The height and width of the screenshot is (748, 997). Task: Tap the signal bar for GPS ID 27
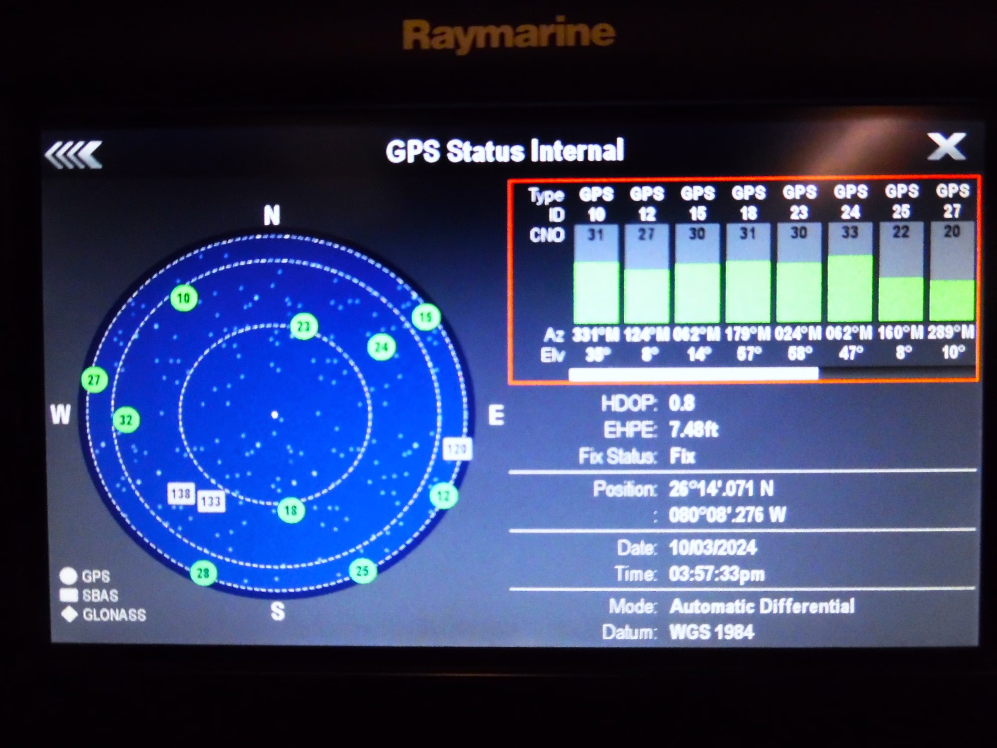[952, 271]
